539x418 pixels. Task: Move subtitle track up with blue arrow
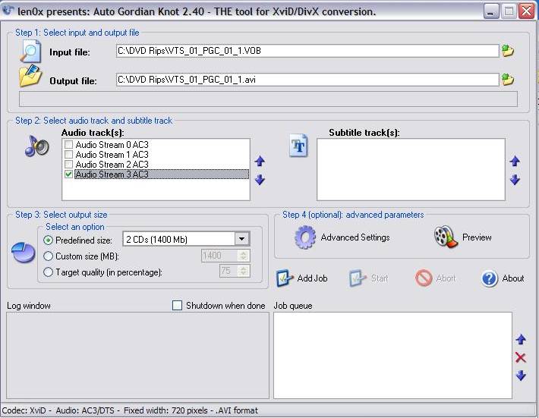tap(515, 161)
